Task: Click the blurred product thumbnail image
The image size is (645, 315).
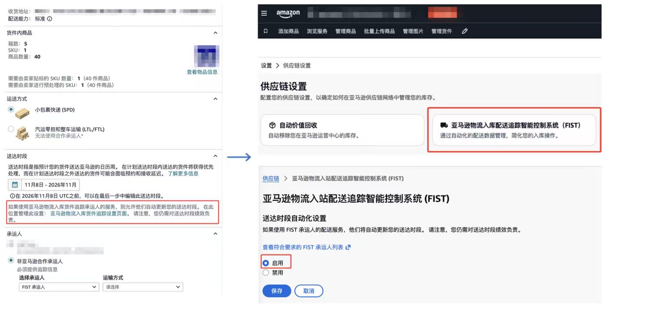Action: tap(207, 56)
